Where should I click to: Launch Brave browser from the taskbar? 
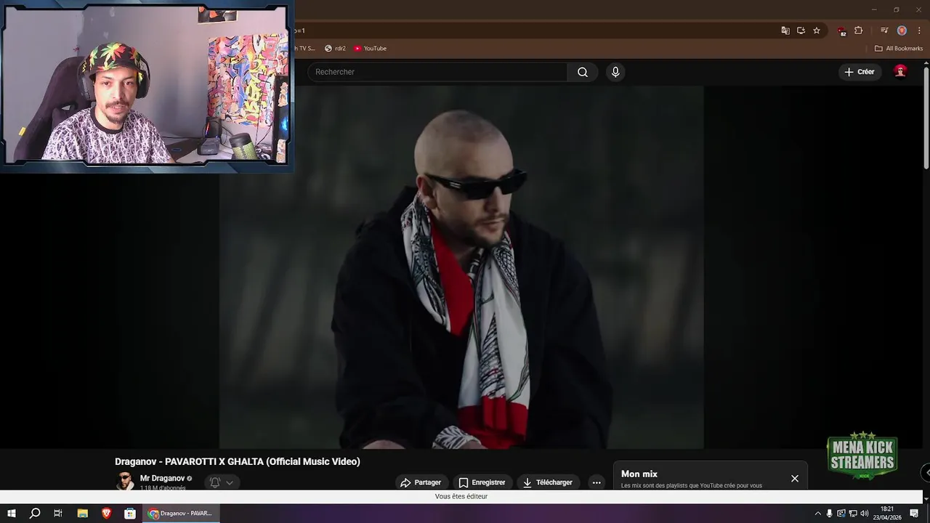[106, 514]
